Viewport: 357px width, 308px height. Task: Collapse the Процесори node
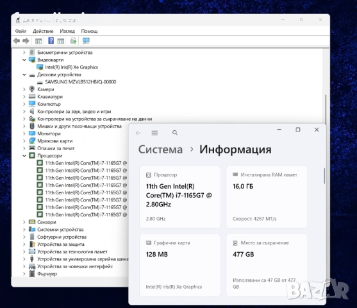[x=24, y=156]
